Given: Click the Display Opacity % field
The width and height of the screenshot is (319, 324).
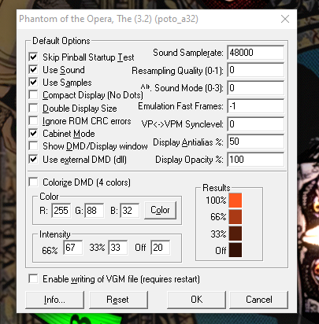Looking at the screenshot, I should click(255, 160).
